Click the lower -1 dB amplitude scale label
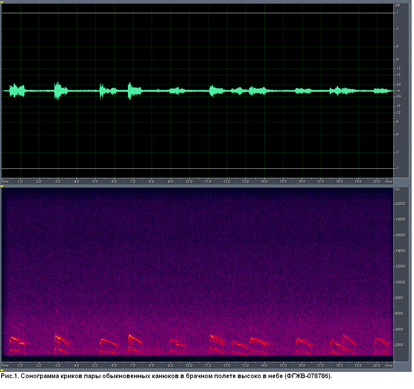Viewport: 414px width, 389px height. pyautogui.click(x=397, y=168)
